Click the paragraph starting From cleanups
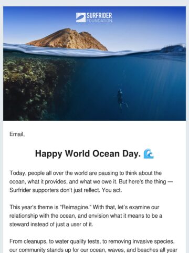 tap(93, 246)
